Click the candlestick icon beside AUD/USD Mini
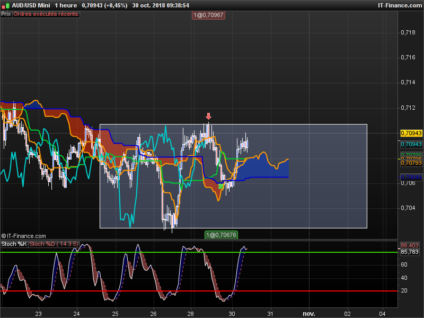This screenshot has height=318, width=424. click(6, 5)
